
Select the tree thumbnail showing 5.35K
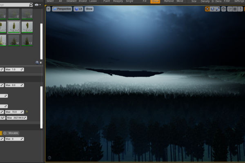(x=27, y=27)
